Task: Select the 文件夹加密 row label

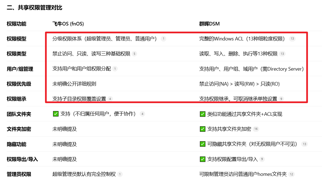Action: 19,129
